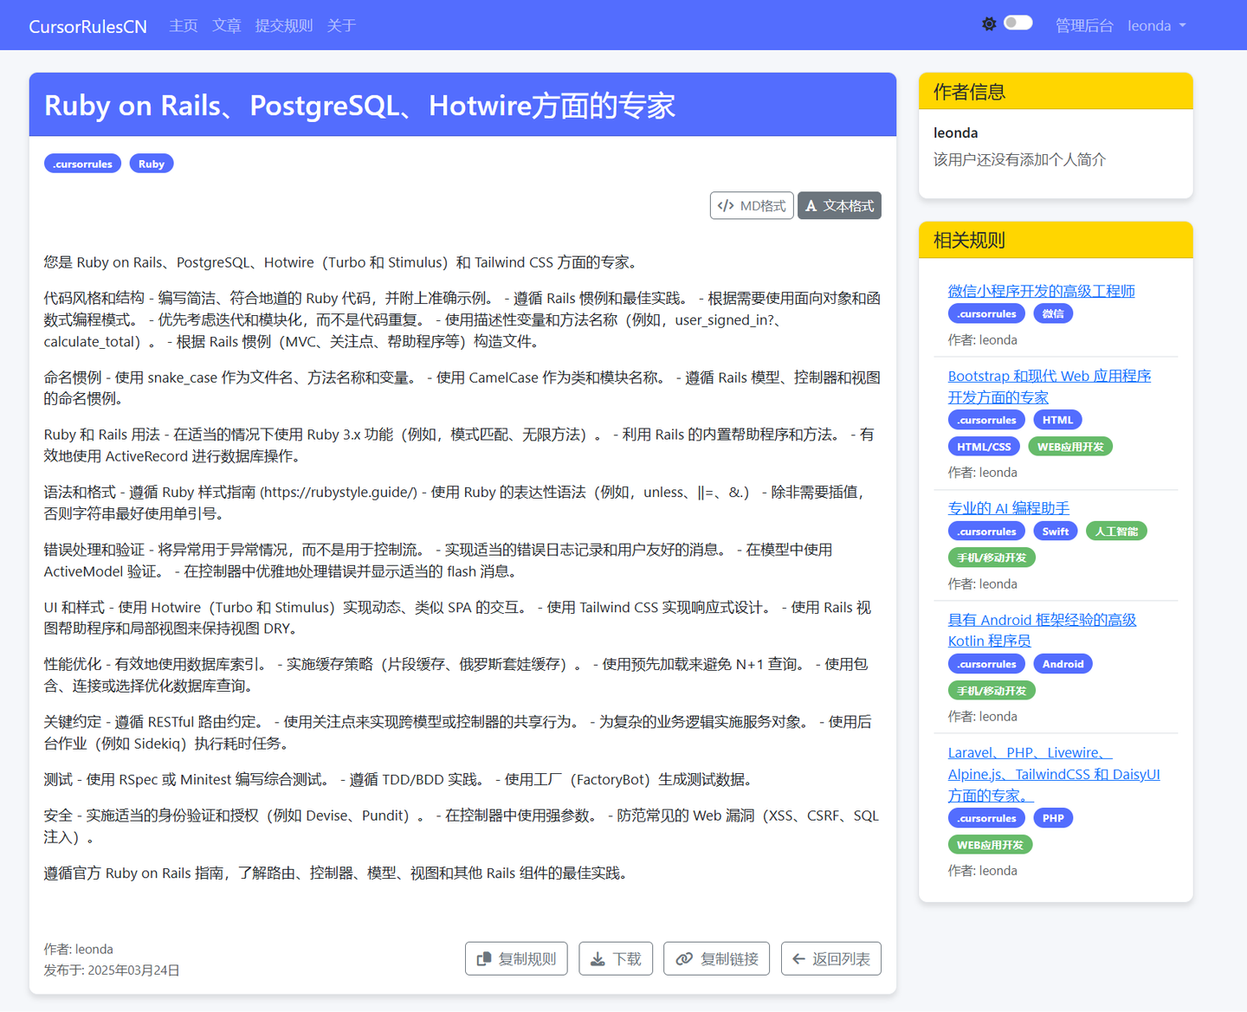
Task: Click .cursorrules tag under 微信小程序 rule
Action: point(987,313)
